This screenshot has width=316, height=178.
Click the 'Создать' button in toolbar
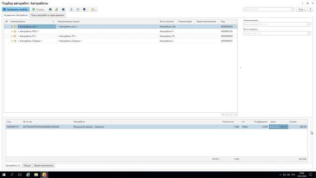click(x=39, y=9)
